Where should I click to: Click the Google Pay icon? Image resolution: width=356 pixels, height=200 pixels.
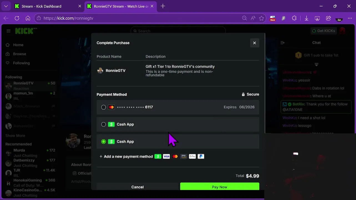(x=192, y=156)
